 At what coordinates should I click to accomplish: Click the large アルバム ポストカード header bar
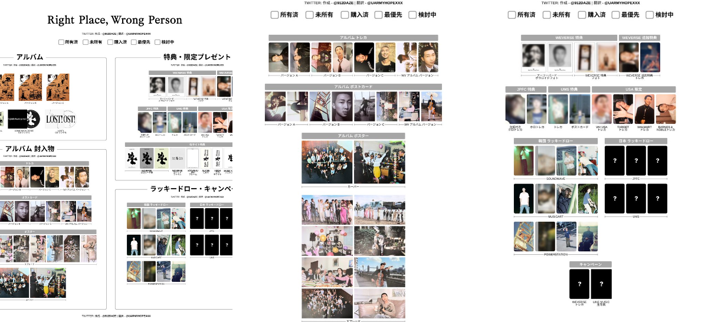pos(353,87)
